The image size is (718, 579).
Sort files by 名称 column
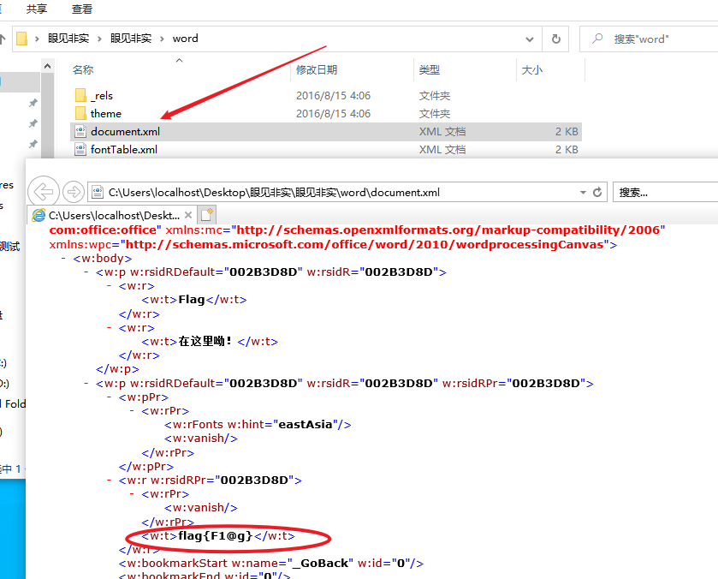point(83,69)
